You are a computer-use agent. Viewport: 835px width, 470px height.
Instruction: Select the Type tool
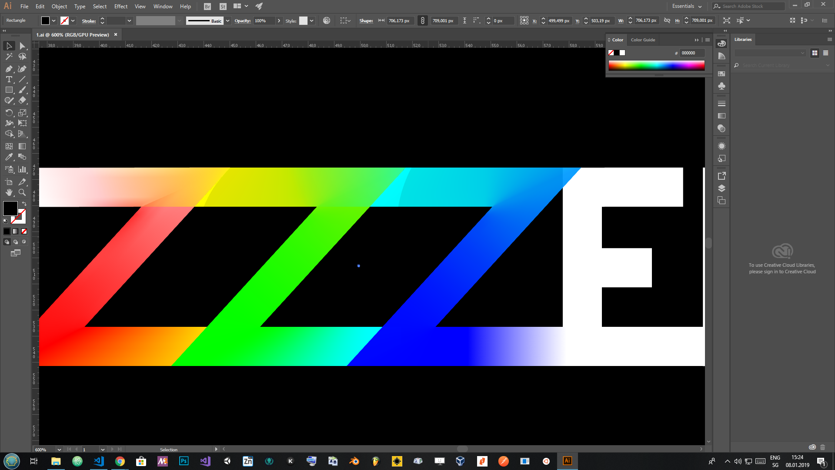click(x=9, y=79)
